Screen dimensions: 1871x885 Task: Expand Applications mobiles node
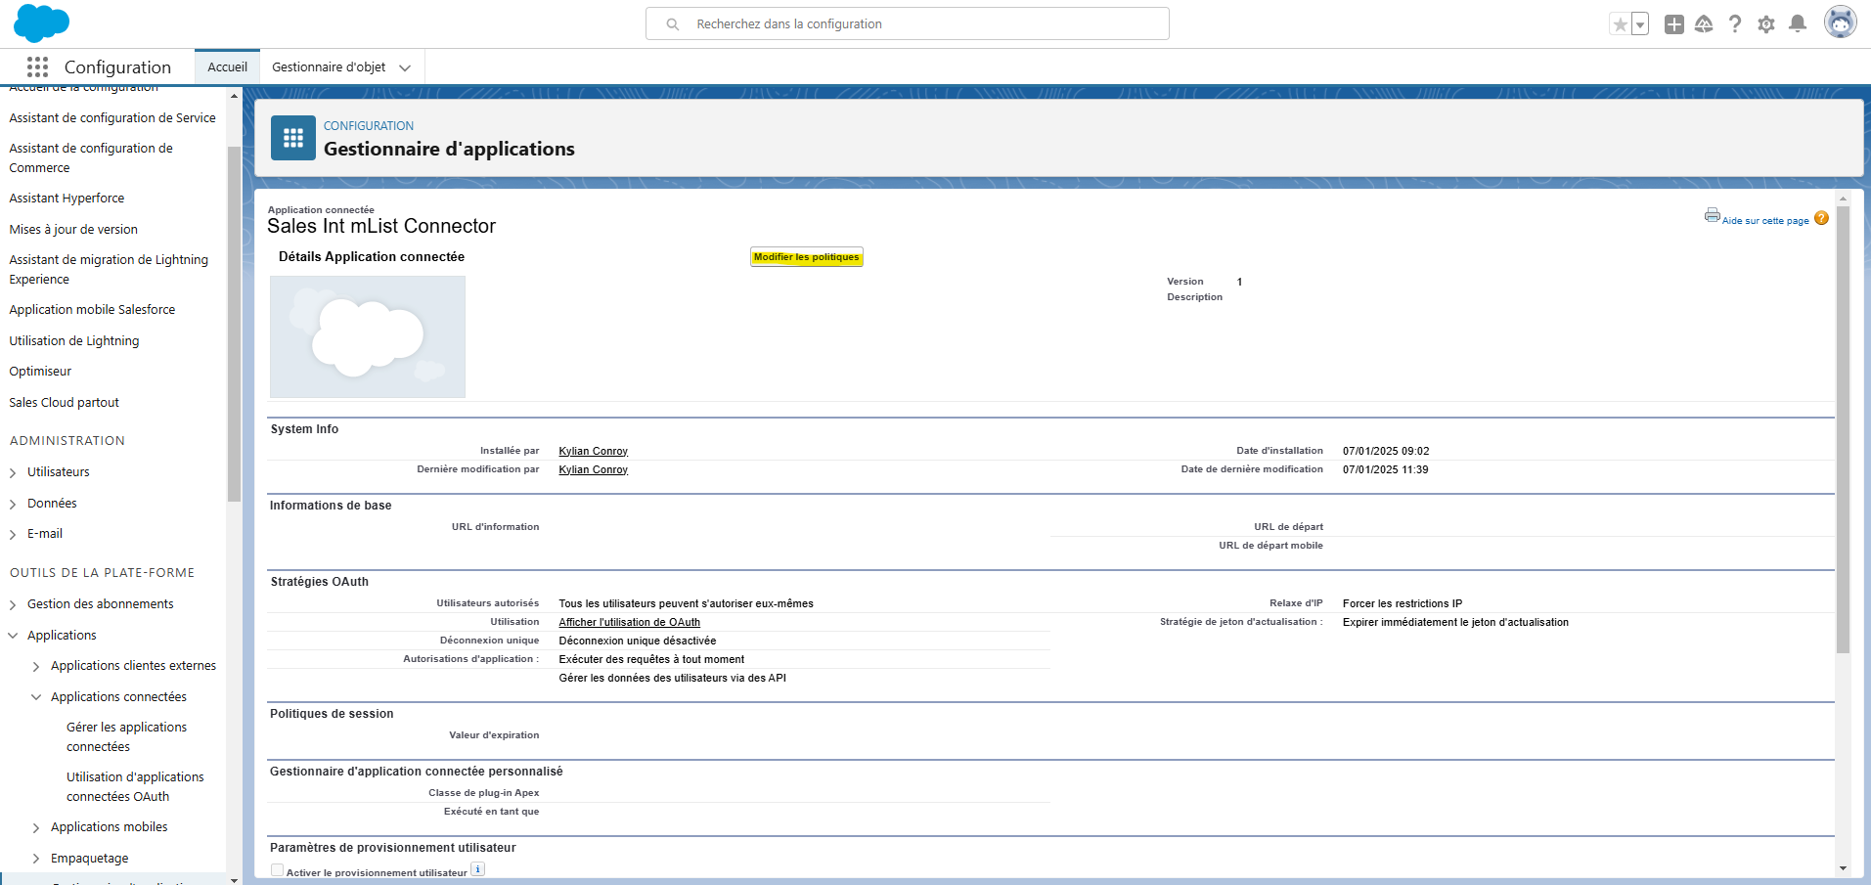pos(36,828)
